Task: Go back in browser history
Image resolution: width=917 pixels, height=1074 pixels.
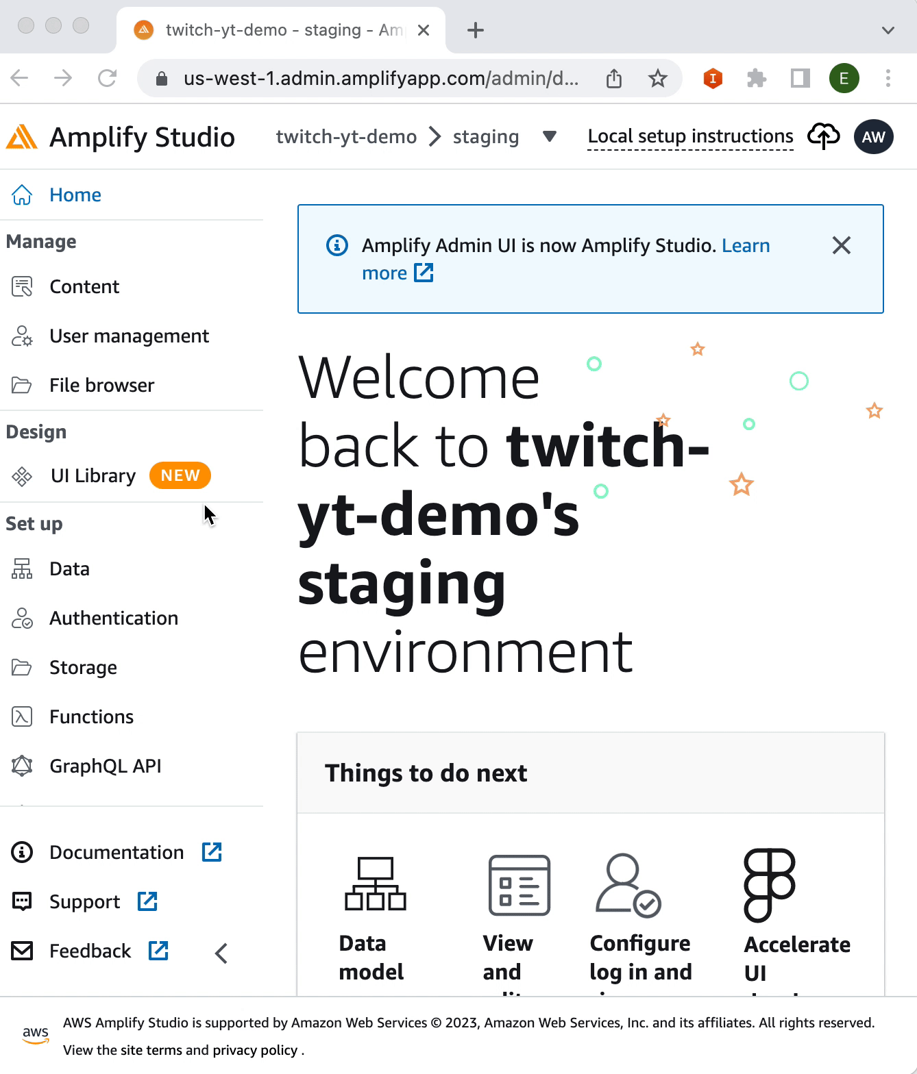Action: coord(19,78)
